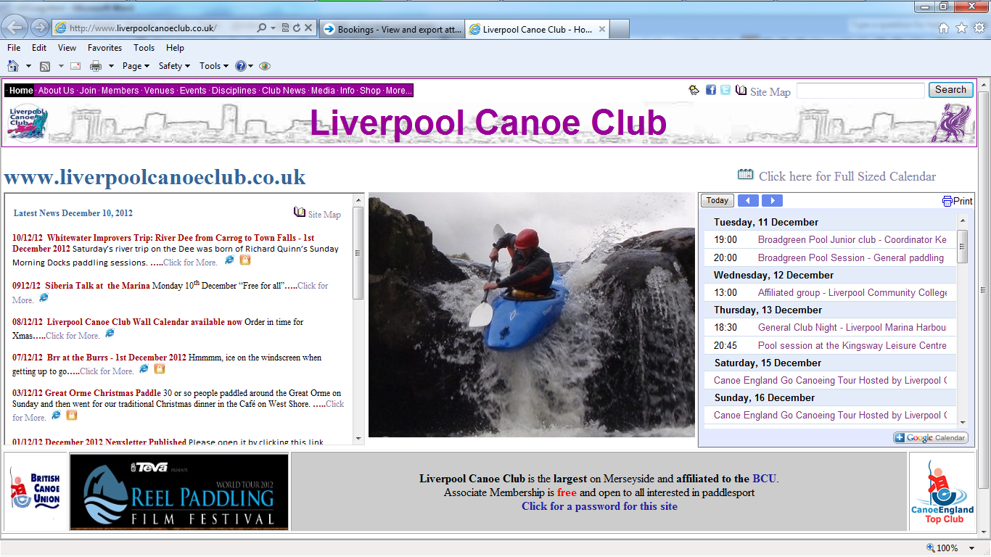The image size is (991, 557).
Task: Click browser Home icon top right
Action: coord(944,28)
